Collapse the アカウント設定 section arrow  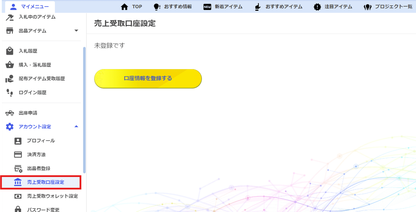[x=77, y=126]
